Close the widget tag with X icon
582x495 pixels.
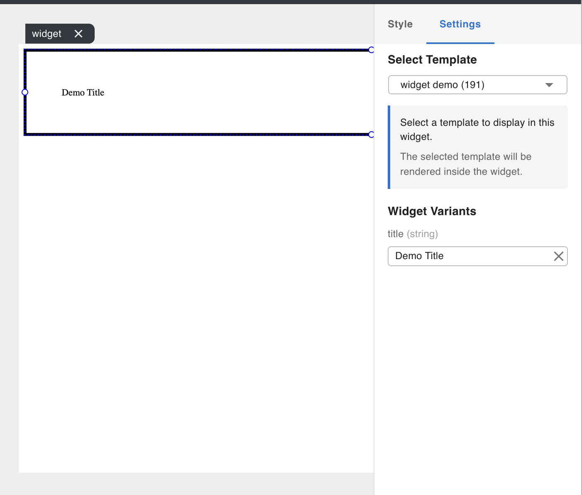click(x=78, y=34)
